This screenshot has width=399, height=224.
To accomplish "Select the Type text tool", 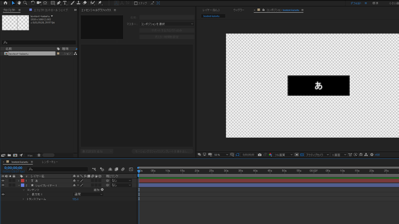I will [x=65, y=3].
